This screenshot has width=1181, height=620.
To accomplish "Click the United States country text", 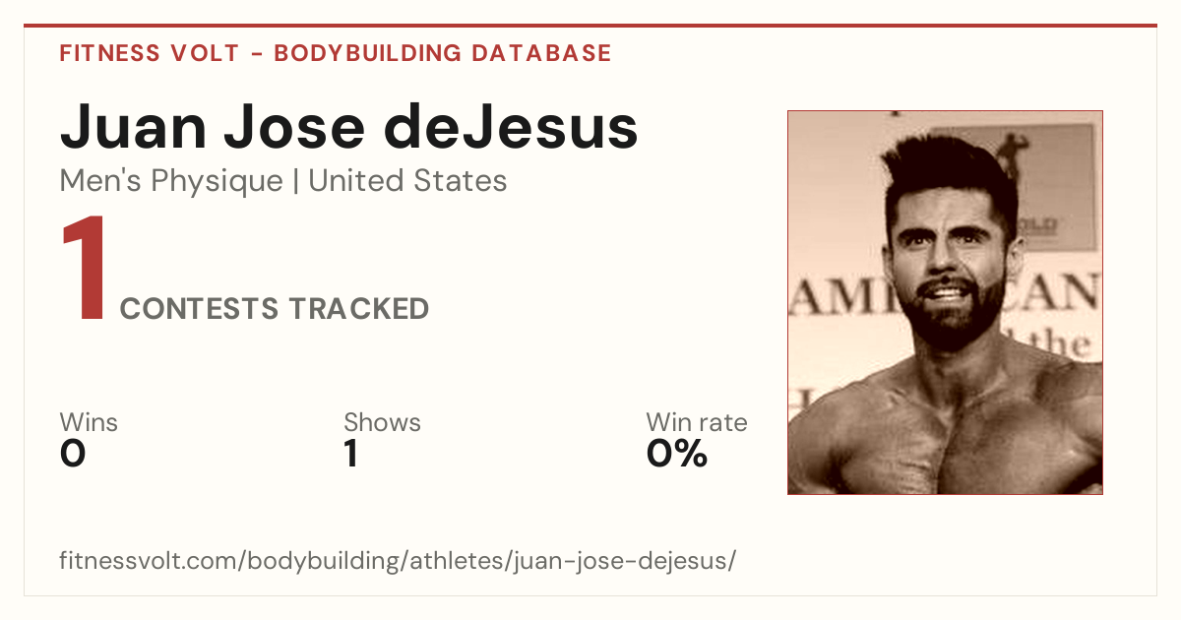I will click(x=407, y=181).
